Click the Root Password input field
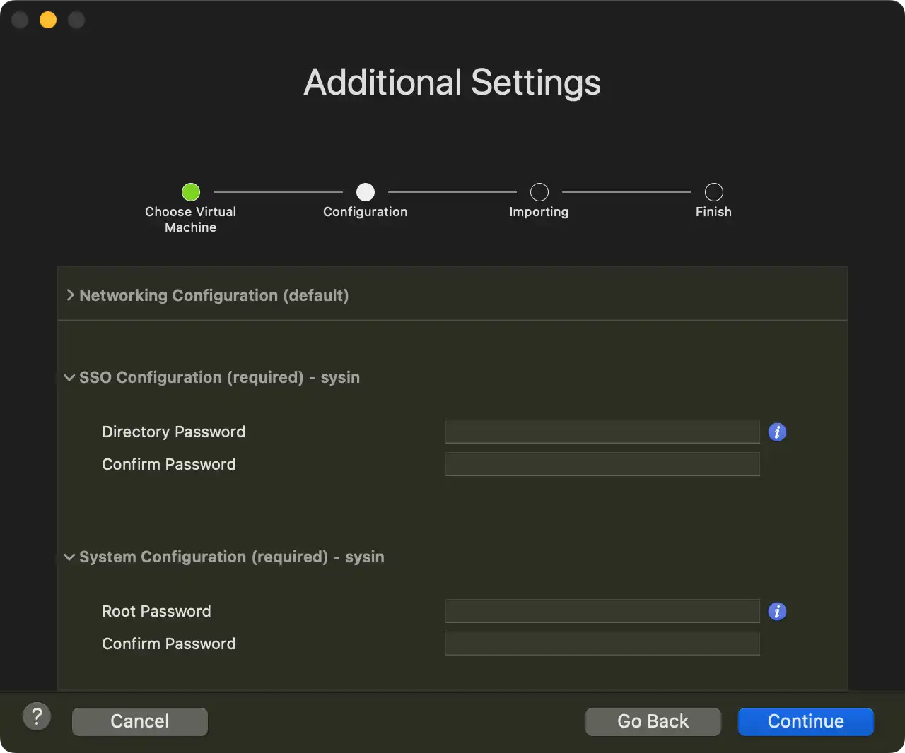The image size is (905, 753). 602,611
